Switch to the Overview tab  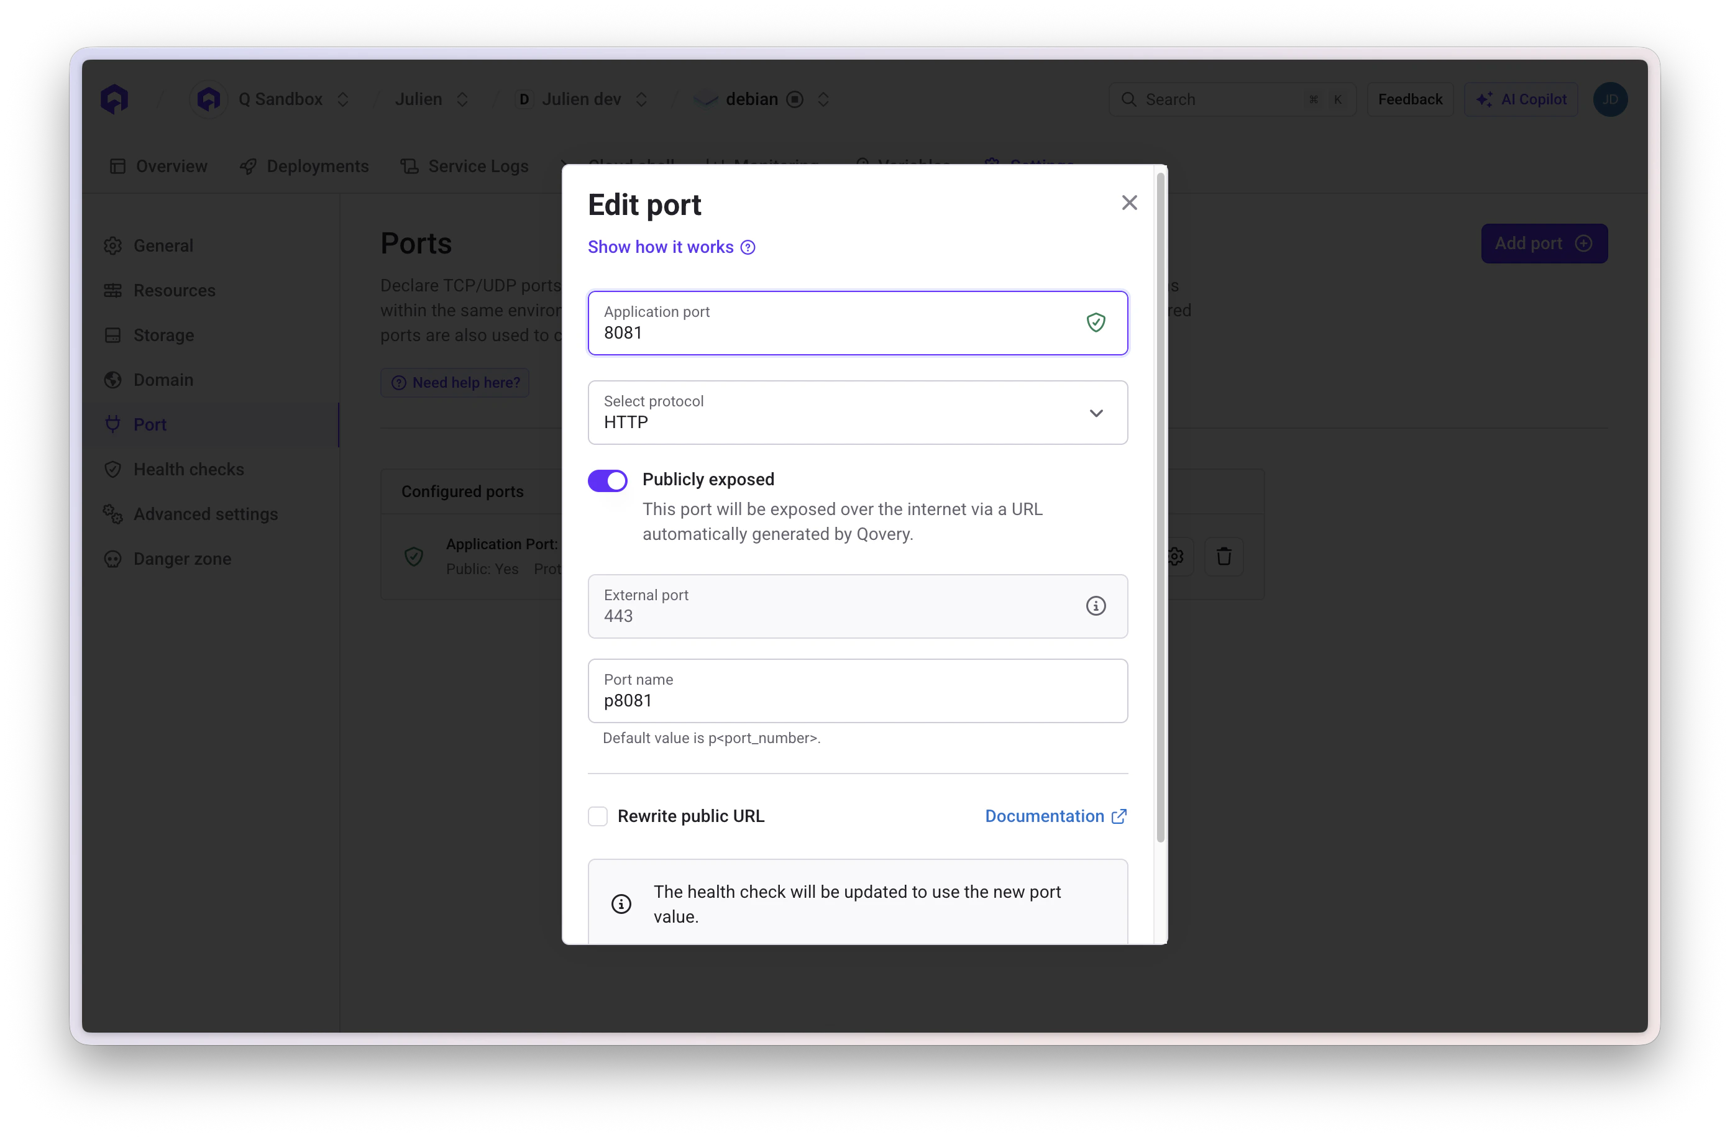click(158, 167)
